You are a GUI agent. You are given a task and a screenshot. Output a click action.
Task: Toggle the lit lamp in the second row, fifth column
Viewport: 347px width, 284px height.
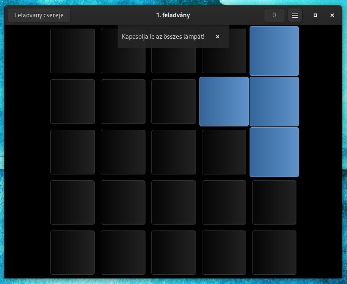pos(274,102)
